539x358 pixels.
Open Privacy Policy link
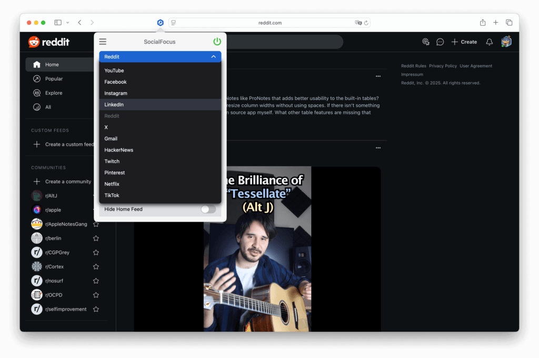[x=443, y=66]
